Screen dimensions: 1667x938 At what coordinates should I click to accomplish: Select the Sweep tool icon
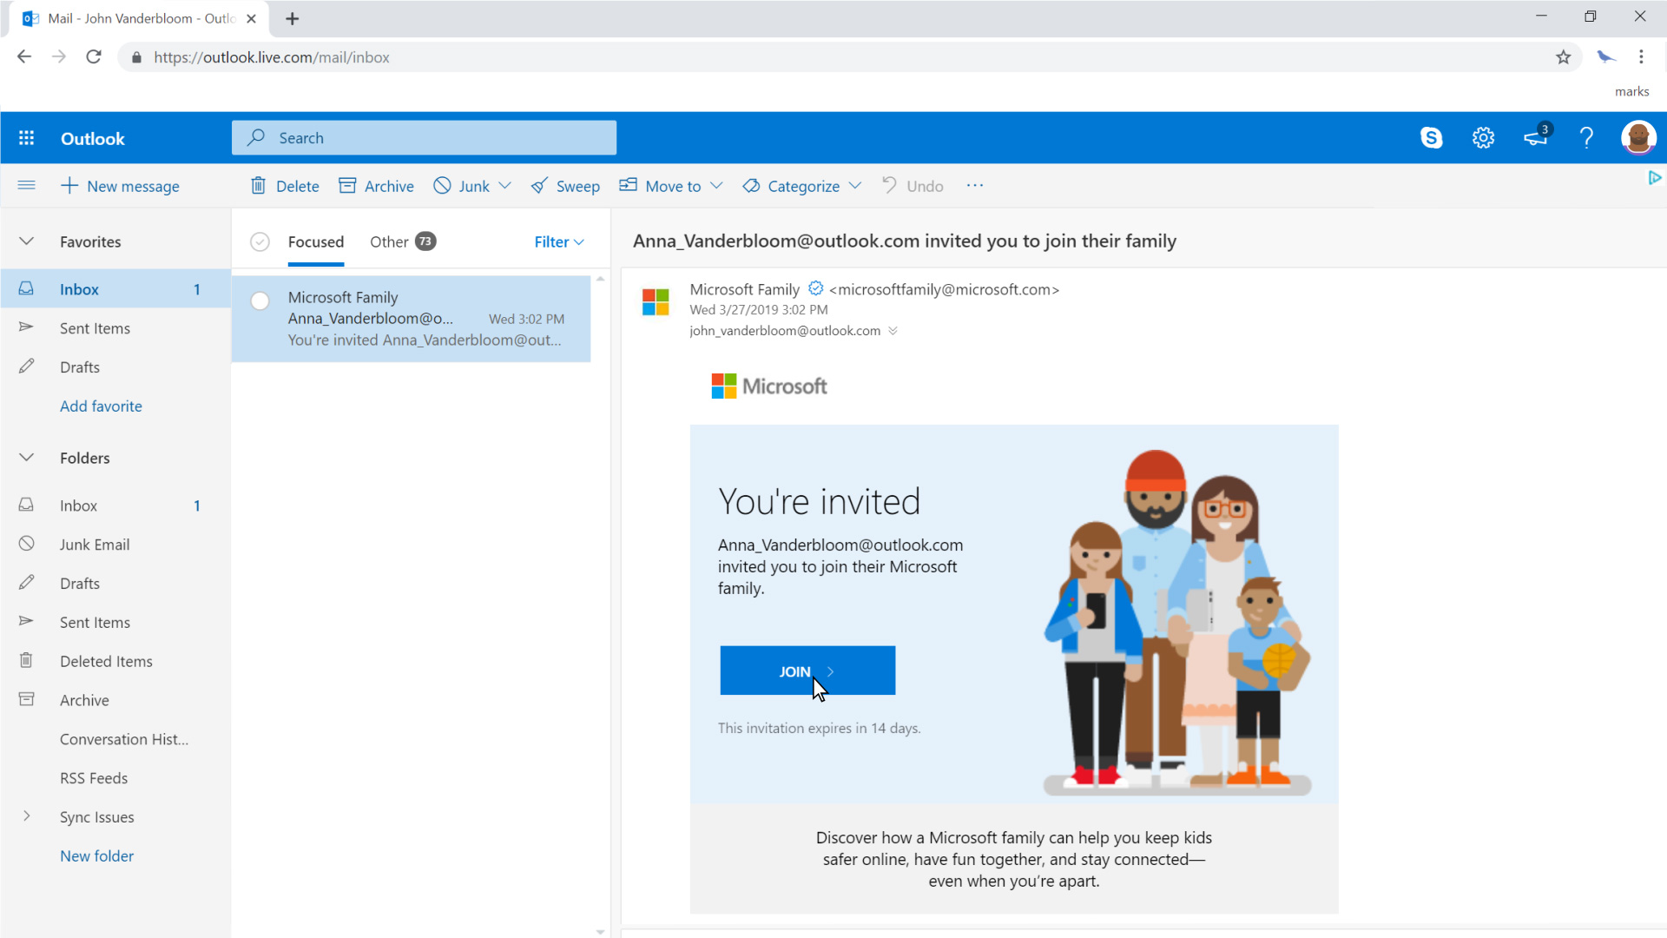click(538, 184)
